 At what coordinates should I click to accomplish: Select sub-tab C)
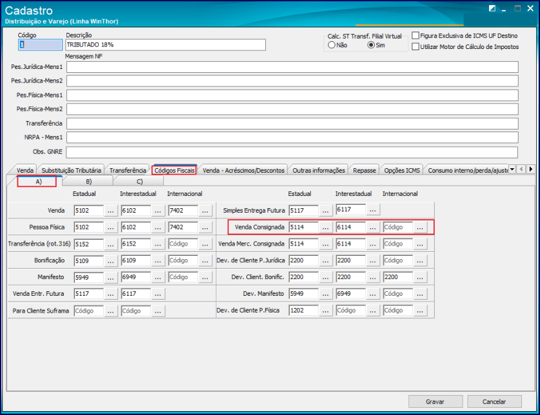coord(139,181)
